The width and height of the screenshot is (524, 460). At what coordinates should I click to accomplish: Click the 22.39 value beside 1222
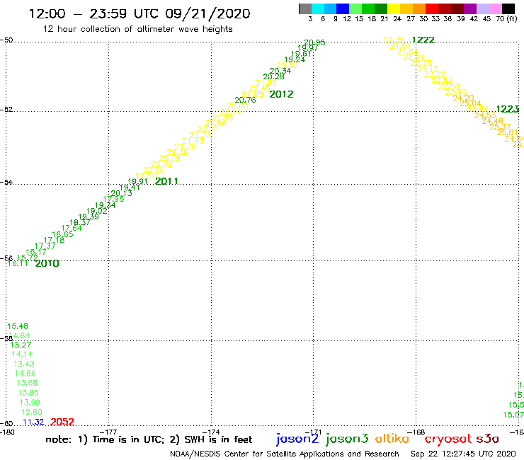394,40
